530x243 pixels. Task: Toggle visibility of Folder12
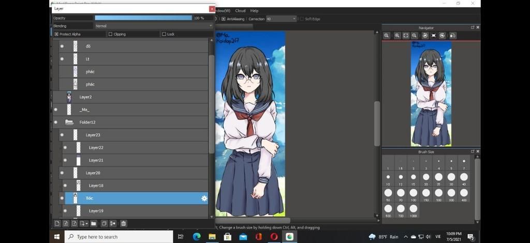(56, 122)
